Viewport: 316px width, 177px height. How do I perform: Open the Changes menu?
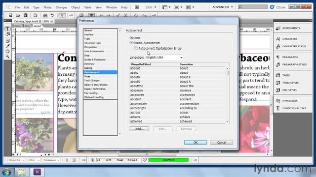(61, 7)
